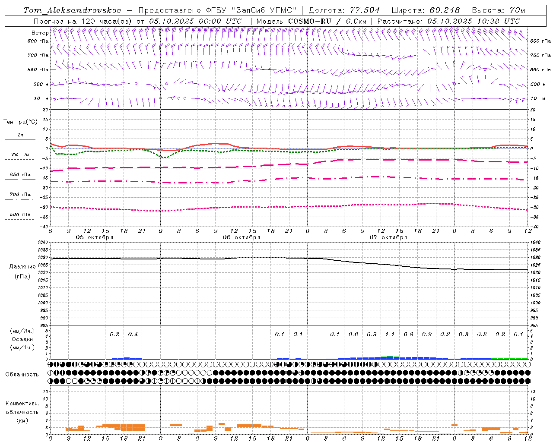The image size is (553, 442).
Task: Select the 'Высота: 70м' elevation text
Action: tap(498, 10)
